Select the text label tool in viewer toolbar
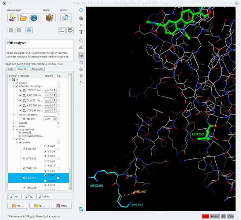241x220 pixels. tap(81, 32)
